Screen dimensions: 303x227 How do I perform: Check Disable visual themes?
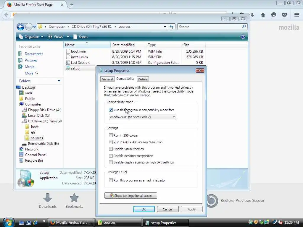point(111,149)
